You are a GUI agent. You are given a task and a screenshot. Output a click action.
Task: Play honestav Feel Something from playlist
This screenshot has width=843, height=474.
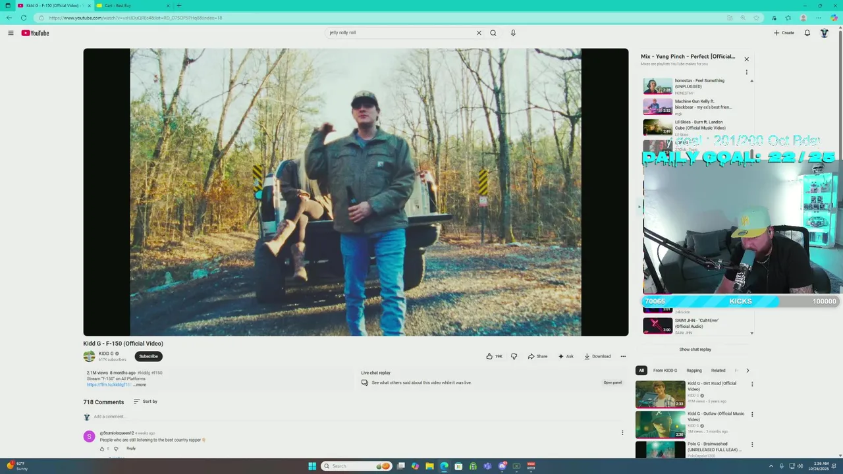[697, 86]
